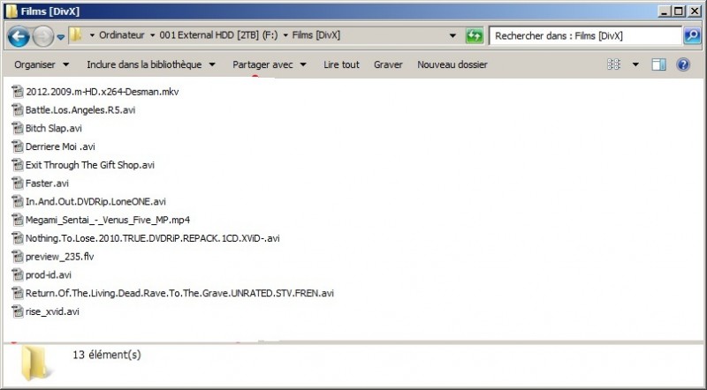Viewport: 707px width, 390px height.
Task: Click the Lire tout button
Action: point(341,64)
